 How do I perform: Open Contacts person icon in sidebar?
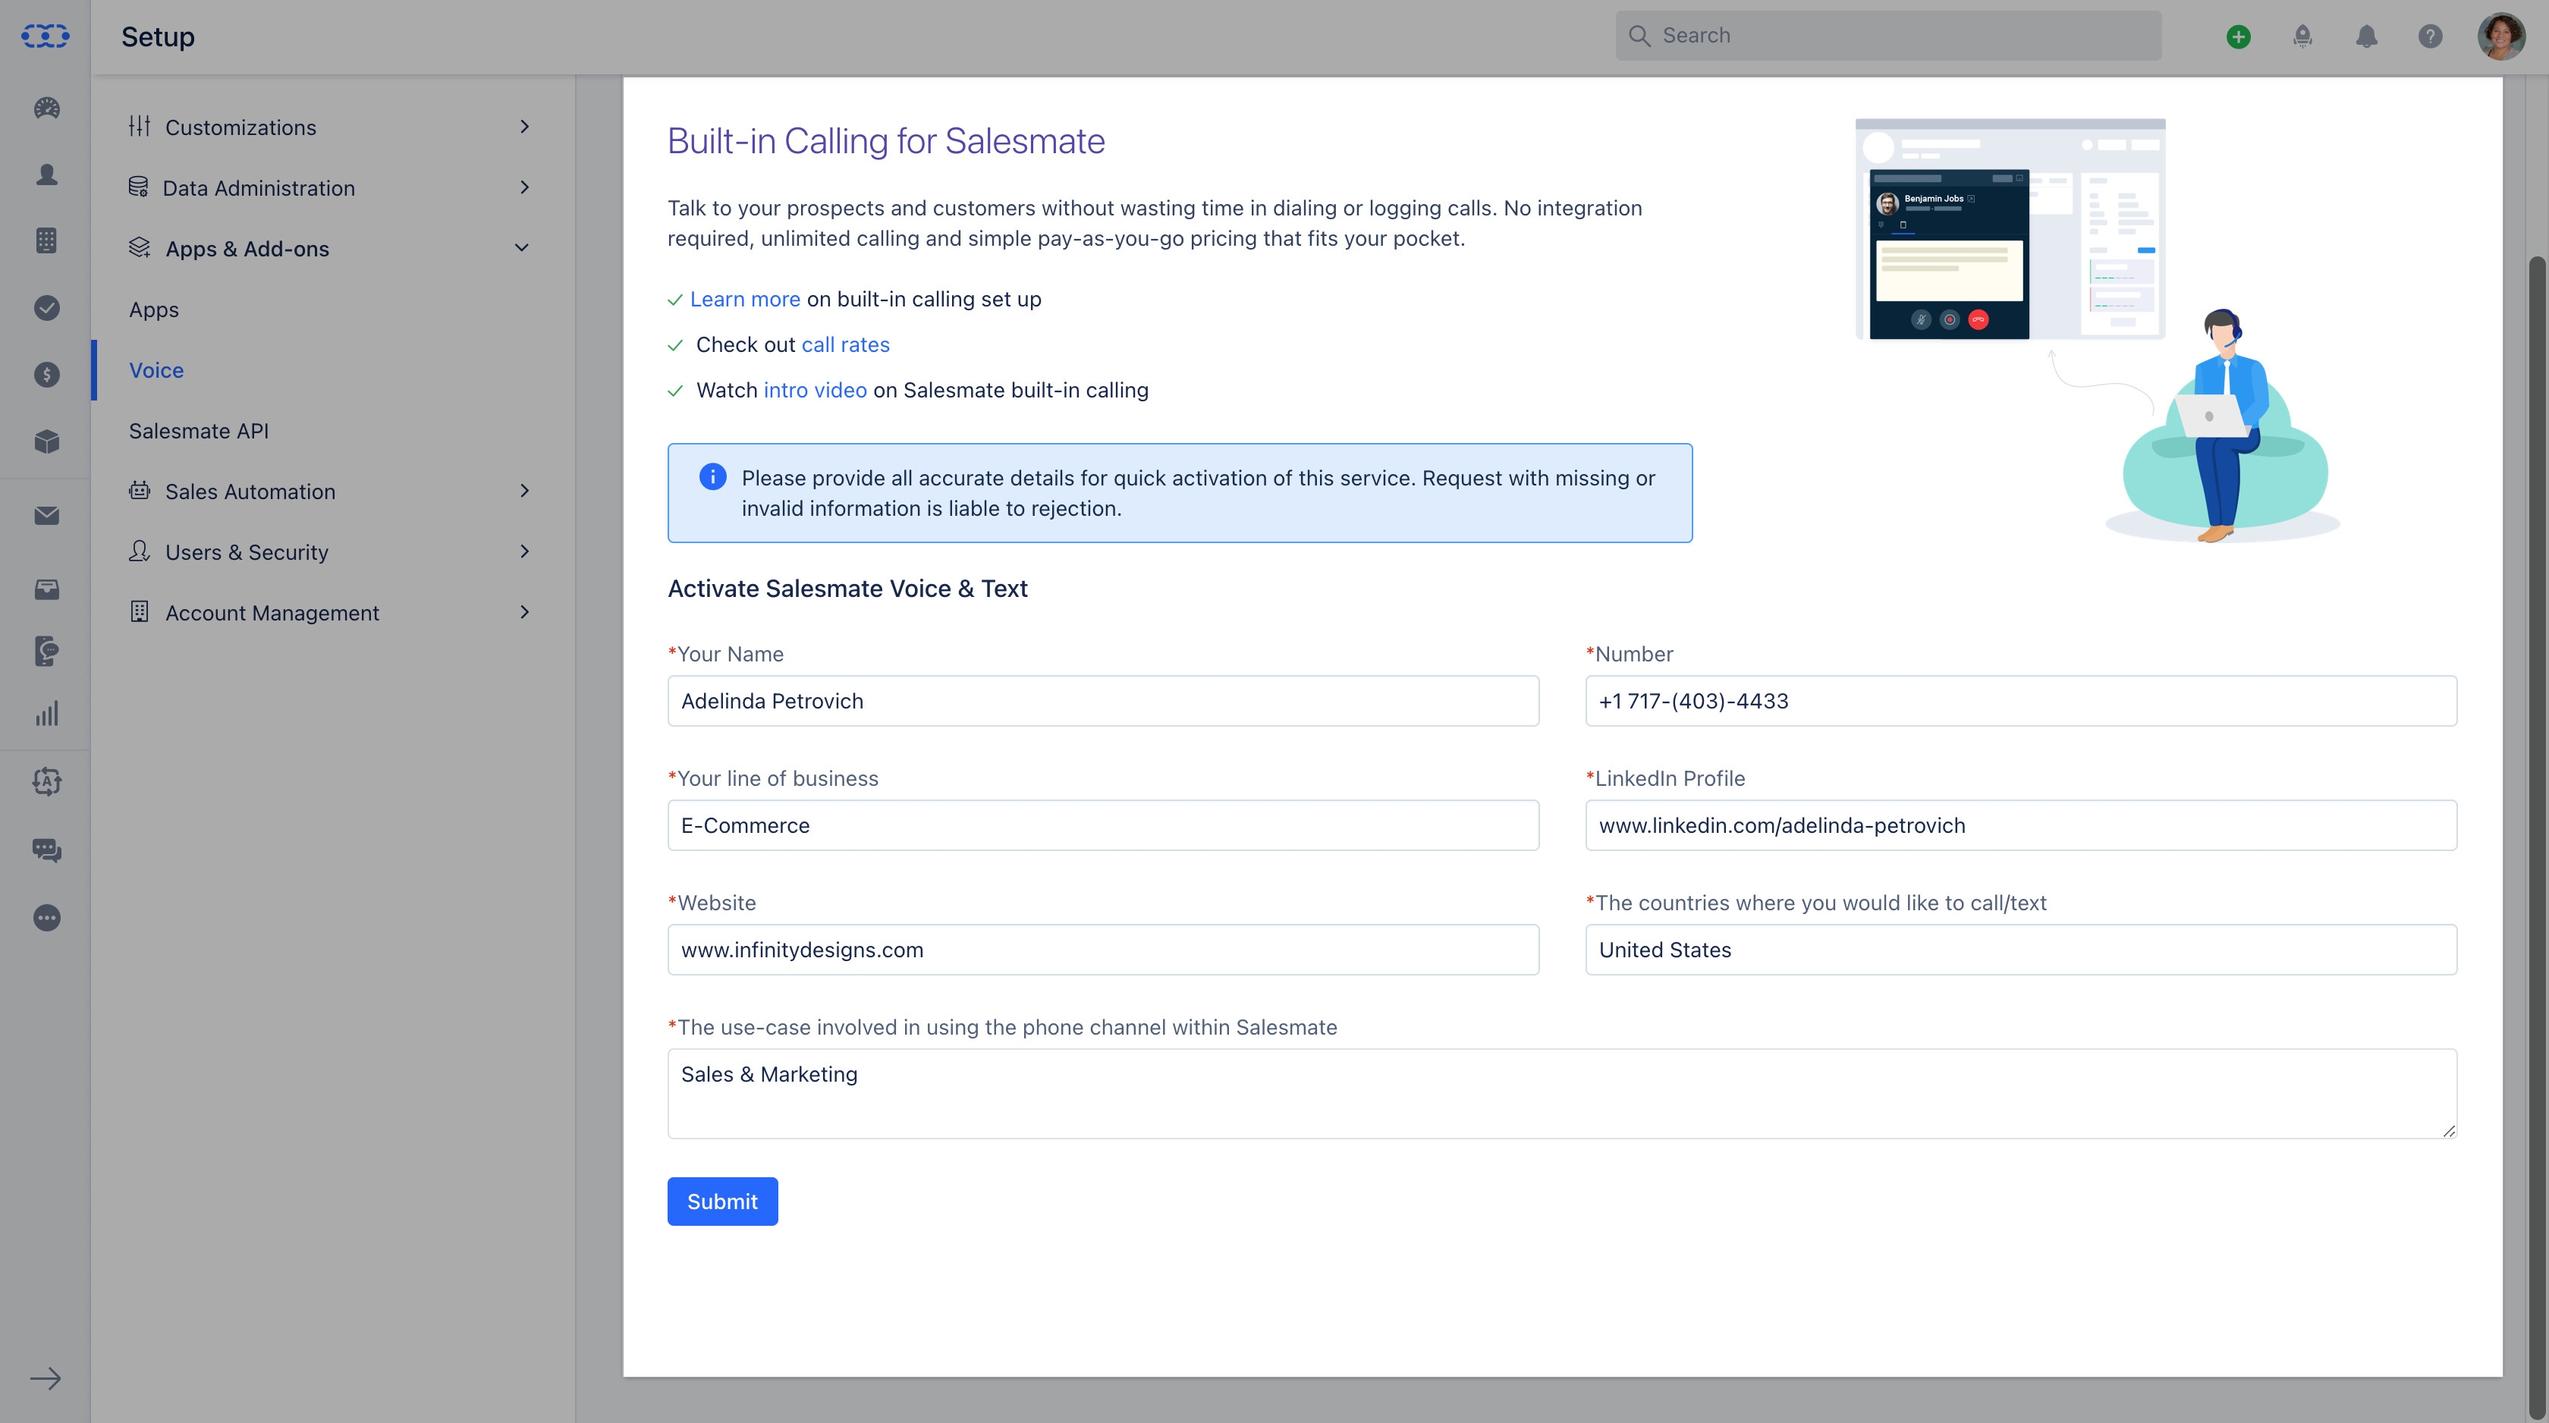point(46,174)
